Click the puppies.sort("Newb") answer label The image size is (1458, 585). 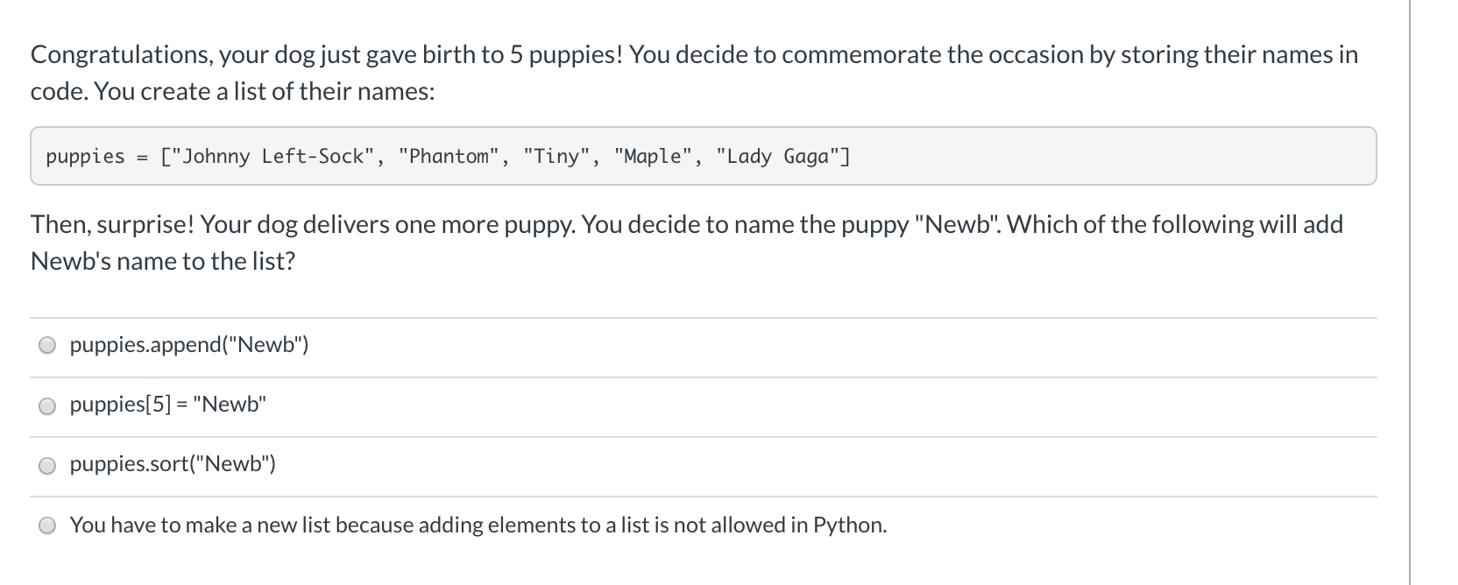[173, 464]
